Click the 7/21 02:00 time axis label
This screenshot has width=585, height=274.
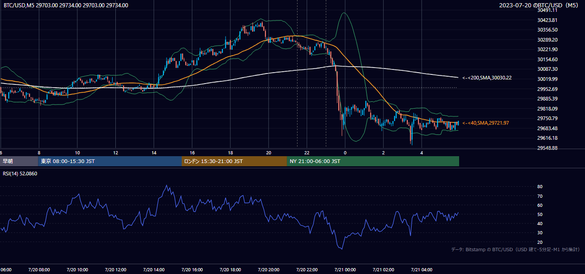(384, 269)
